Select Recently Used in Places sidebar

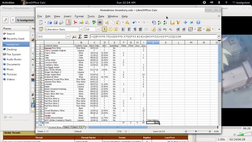pos(15,39)
